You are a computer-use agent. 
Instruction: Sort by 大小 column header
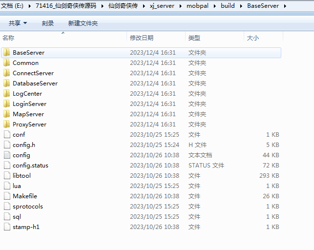point(252,38)
